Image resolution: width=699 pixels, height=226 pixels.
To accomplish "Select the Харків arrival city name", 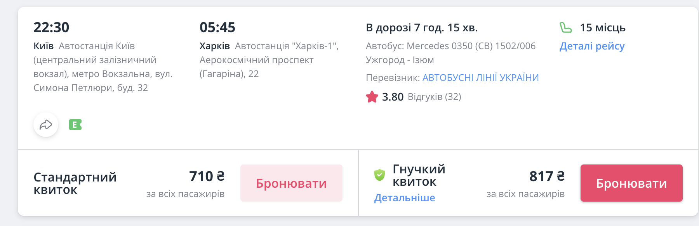I will (215, 46).
